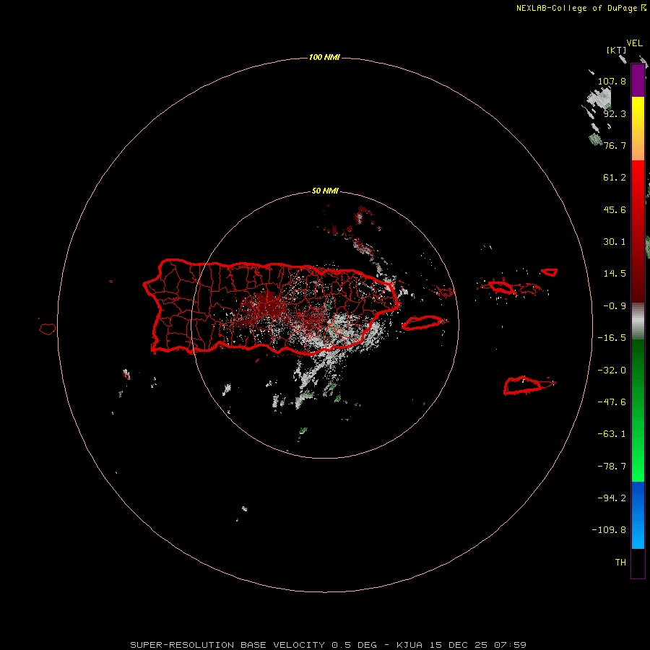Click the [KT] units label
This screenshot has width=650, height=650.
616,50
